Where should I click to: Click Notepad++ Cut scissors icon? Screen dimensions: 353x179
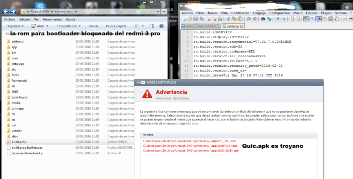tap(228, 19)
